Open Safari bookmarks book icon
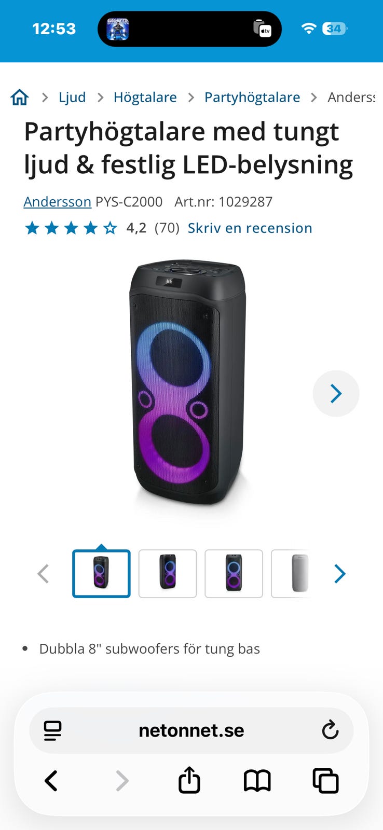This screenshot has width=383, height=830. 257,781
